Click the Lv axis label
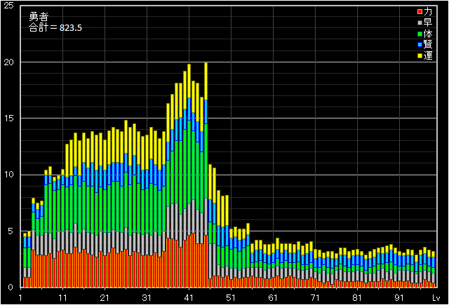The height and width of the screenshot is (305, 449). tap(436, 298)
